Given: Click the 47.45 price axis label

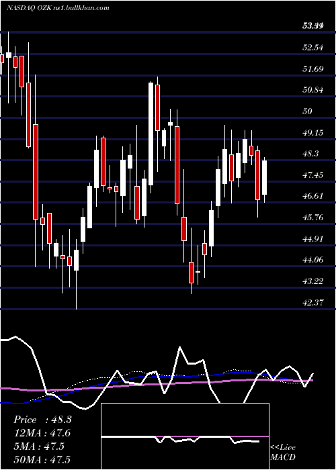Looking at the screenshot, I should click(x=313, y=175).
